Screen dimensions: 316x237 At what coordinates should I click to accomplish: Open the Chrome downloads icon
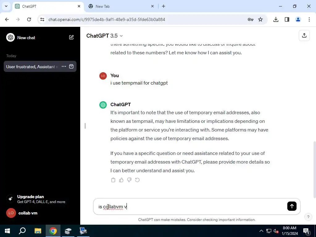coord(276,19)
